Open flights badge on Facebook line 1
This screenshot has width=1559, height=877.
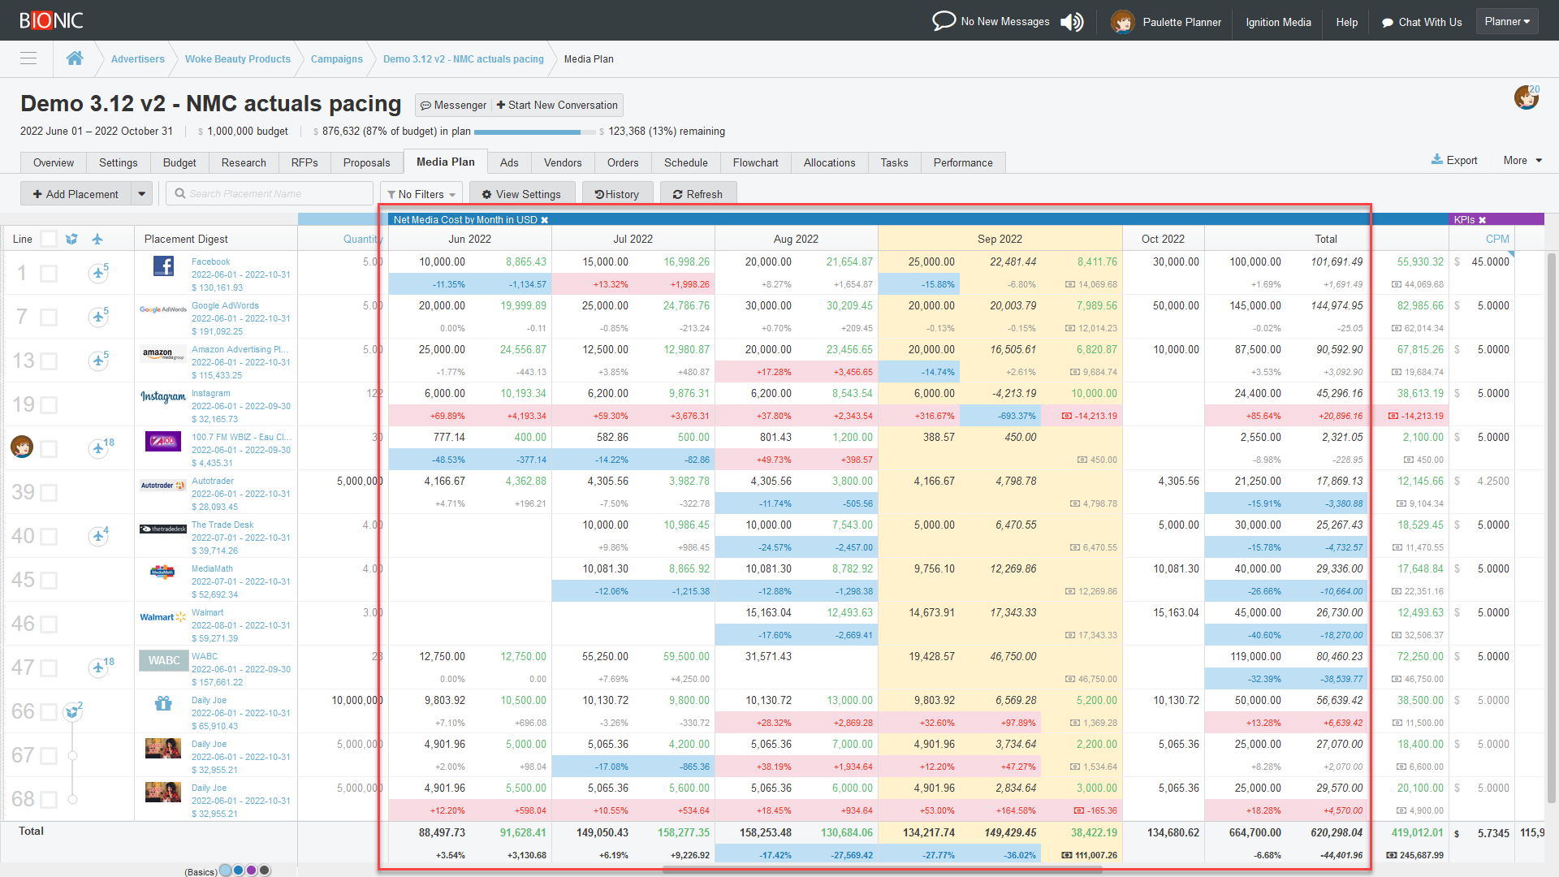[x=98, y=273]
